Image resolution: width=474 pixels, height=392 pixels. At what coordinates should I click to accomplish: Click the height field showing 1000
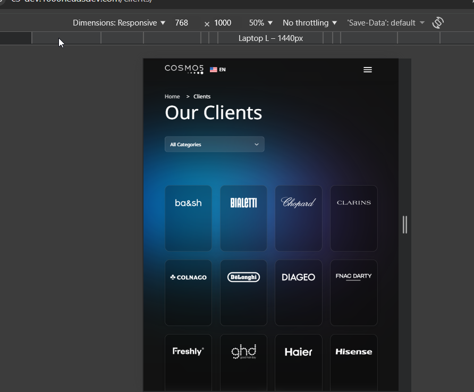point(223,23)
